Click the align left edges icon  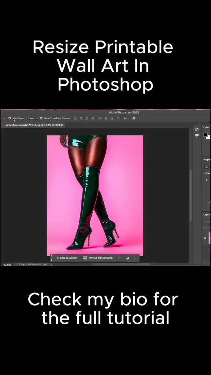coord(75,118)
